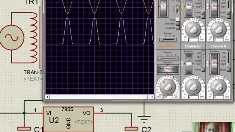Click the voltage knob above Channel D label
Viewport: 235px width, 132px height.
[x=219, y=30]
